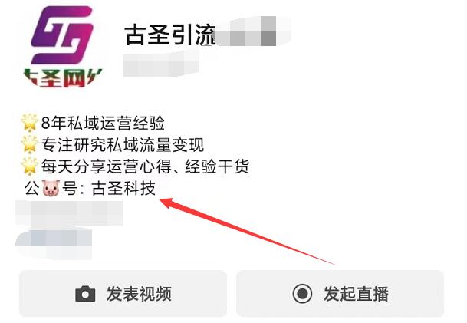The width and height of the screenshot is (467, 323).
Task: Select the text 每天分享运营心得、经验干货
Action: (x=145, y=166)
